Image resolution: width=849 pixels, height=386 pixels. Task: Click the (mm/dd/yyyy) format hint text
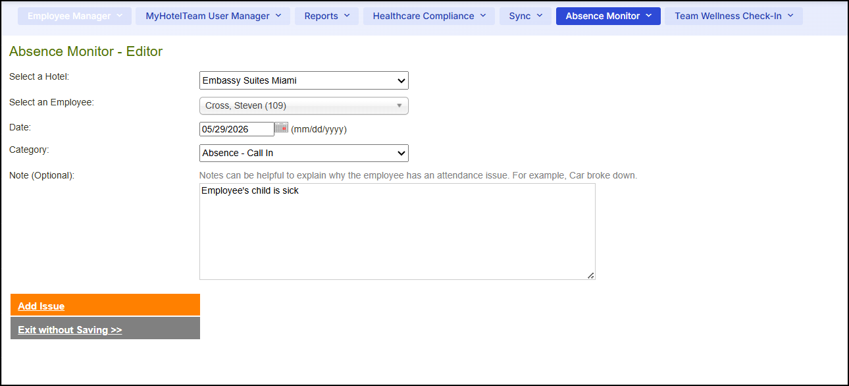(x=319, y=129)
